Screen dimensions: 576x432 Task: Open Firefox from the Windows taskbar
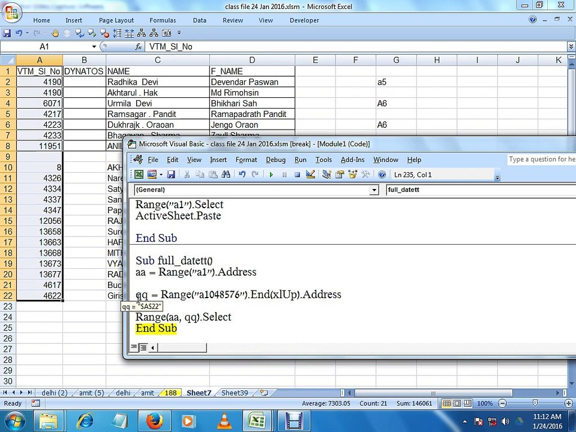(x=154, y=421)
